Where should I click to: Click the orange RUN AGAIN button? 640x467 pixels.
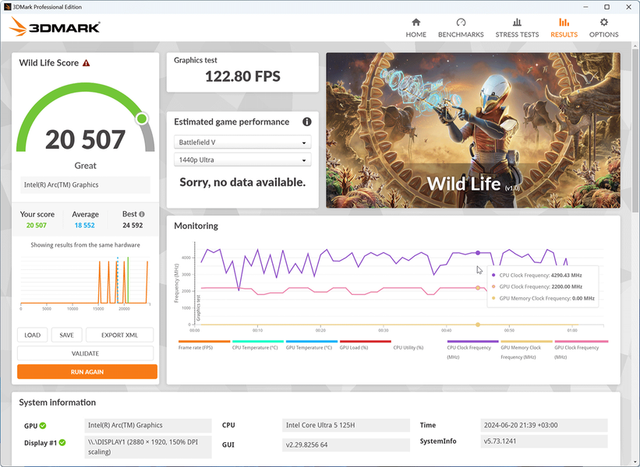[87, 371]
